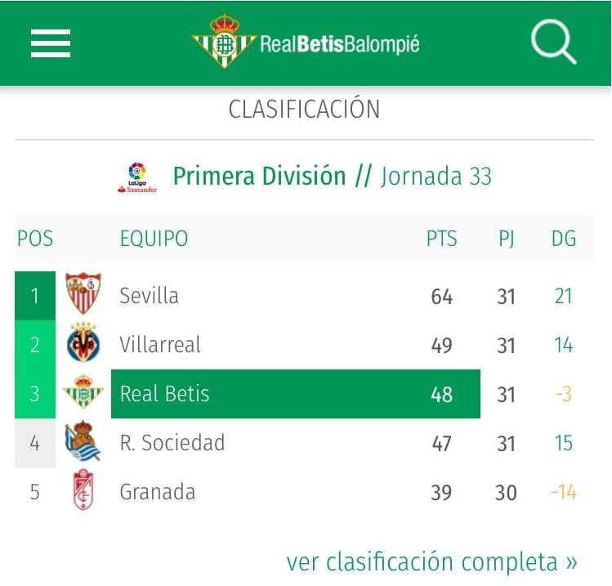
Task: Click the PTS column header
Action: pos(441,239)
